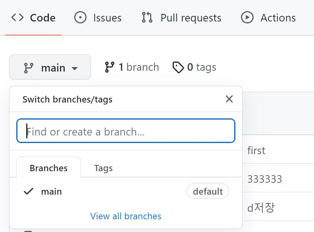
Task: Click the Actions play-circle icon
Action: coord(247,17)
